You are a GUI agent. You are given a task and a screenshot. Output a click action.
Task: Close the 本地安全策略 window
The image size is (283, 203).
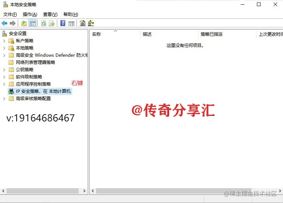[275, 4]
